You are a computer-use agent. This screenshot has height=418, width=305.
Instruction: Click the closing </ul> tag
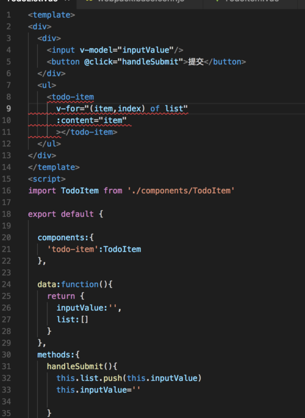(x=49, y=144)
